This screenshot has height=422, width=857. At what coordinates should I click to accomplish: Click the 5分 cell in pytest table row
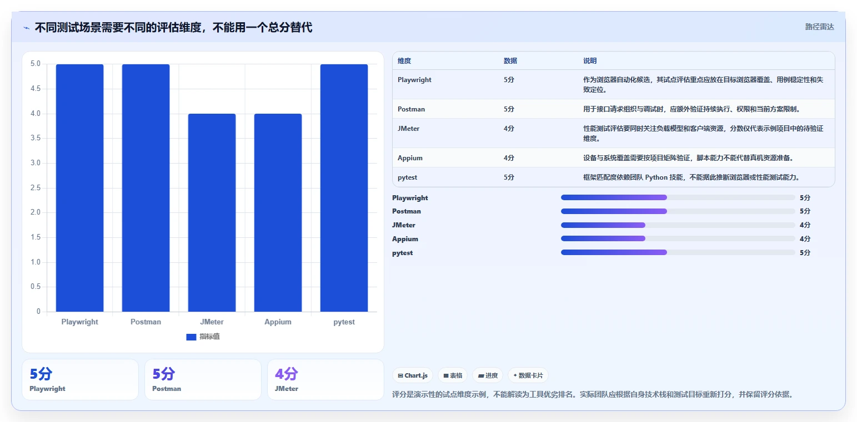coord(509,177)
